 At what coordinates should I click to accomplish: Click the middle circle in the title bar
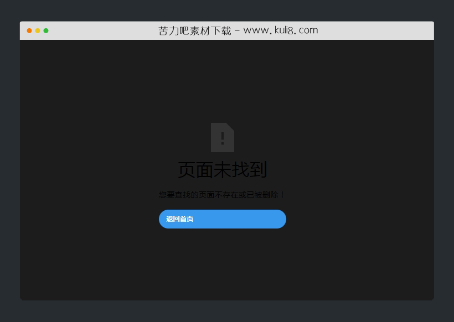pos(37,30)
